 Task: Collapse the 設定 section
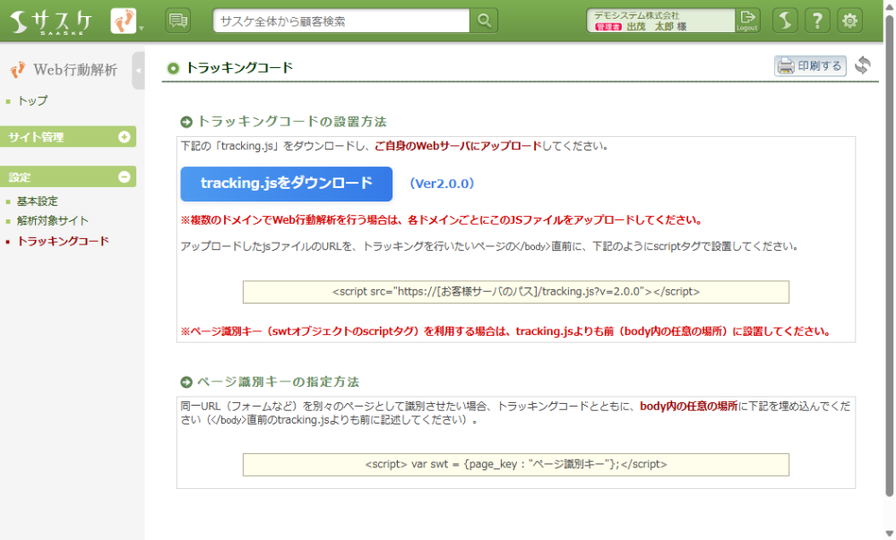[125, 177]
